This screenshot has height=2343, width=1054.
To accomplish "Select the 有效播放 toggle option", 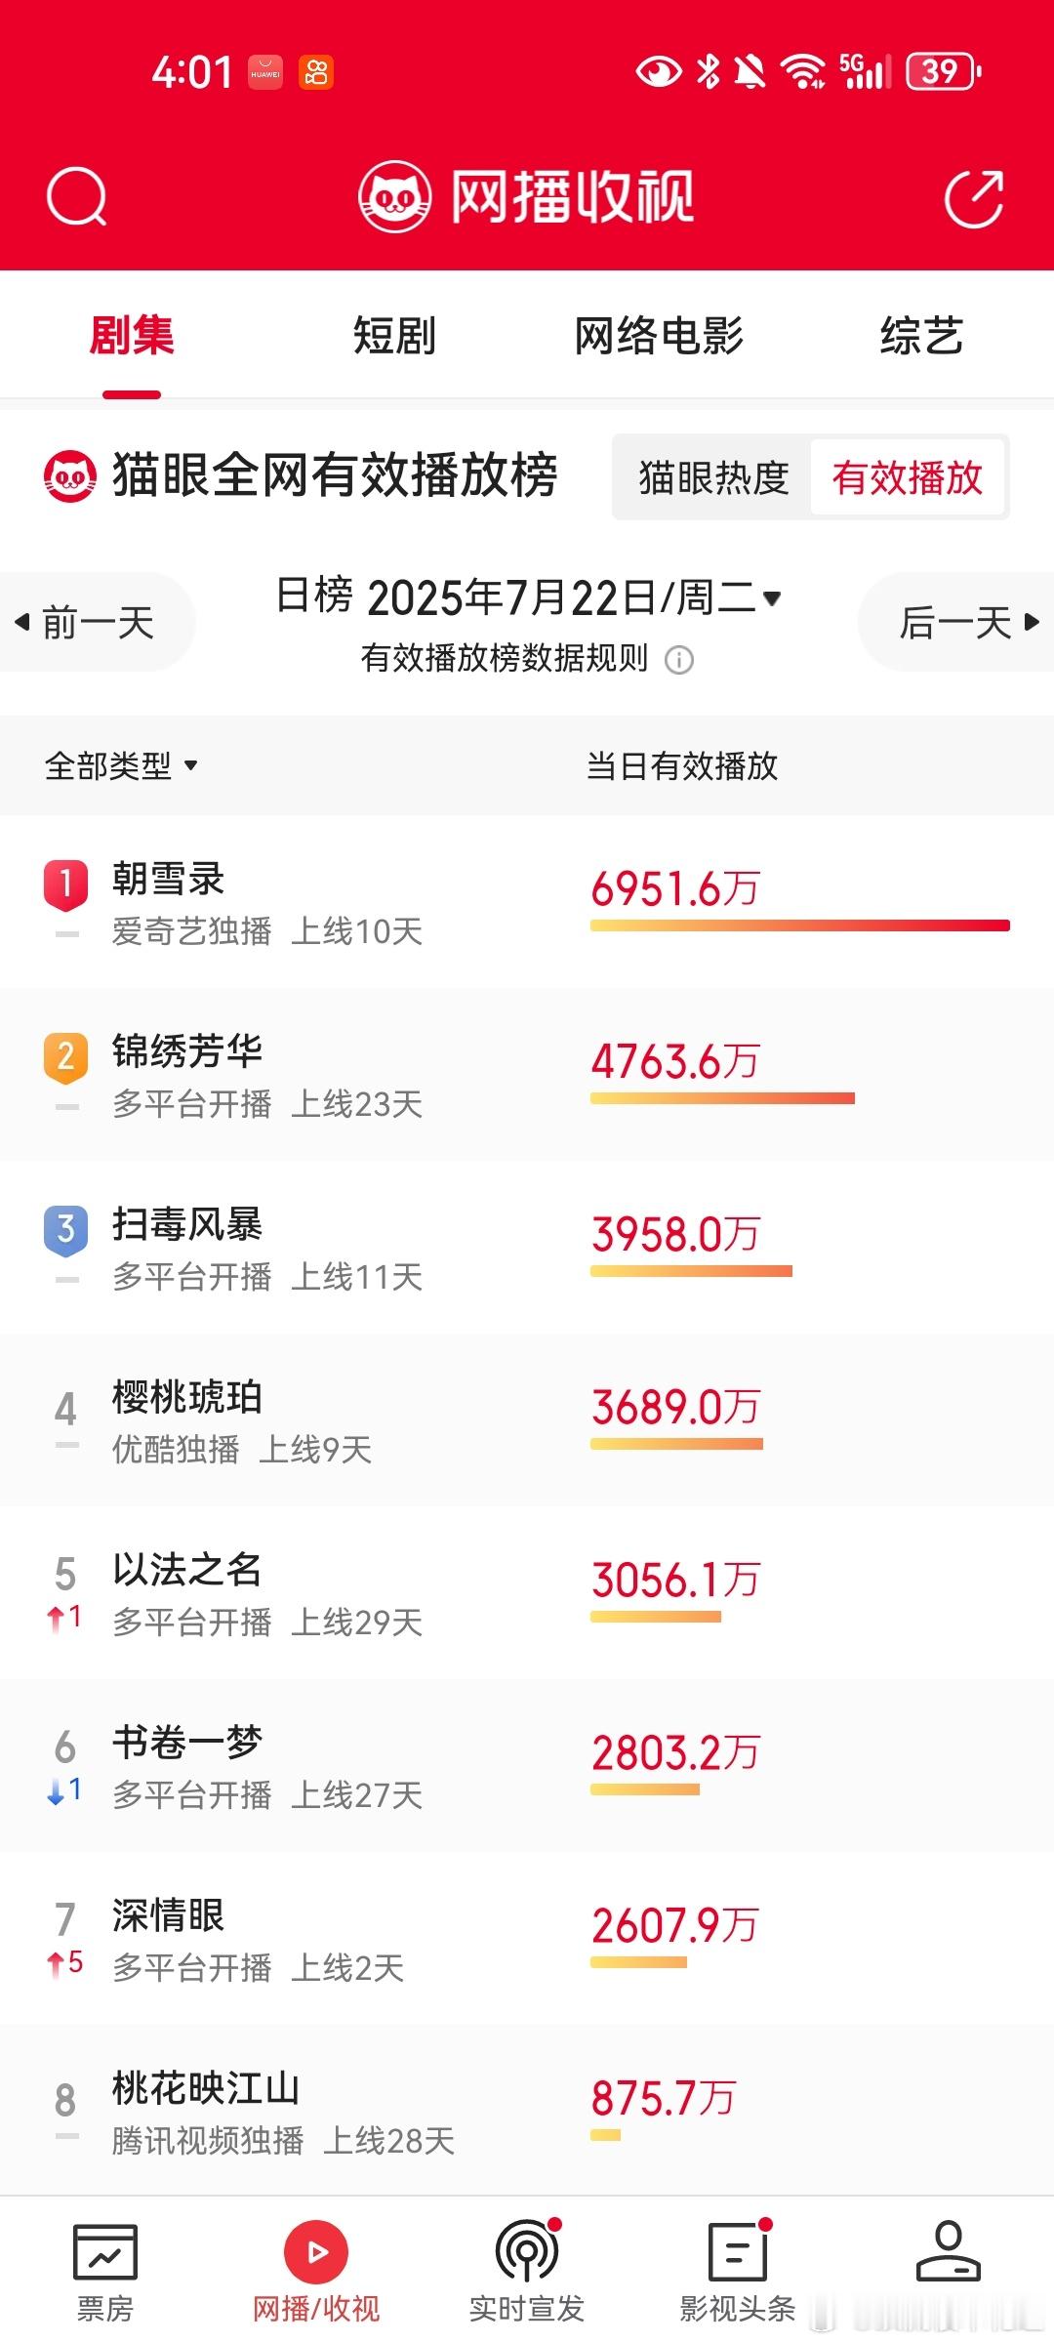I will (x=907, y=477).
